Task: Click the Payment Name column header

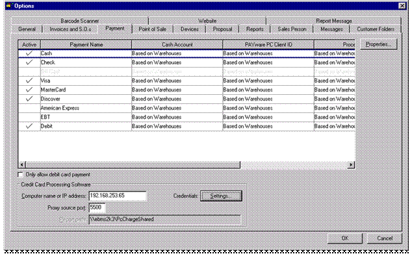Action: coord(86,45)
